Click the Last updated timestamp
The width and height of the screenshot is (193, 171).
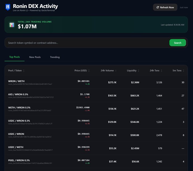(173, 25)
